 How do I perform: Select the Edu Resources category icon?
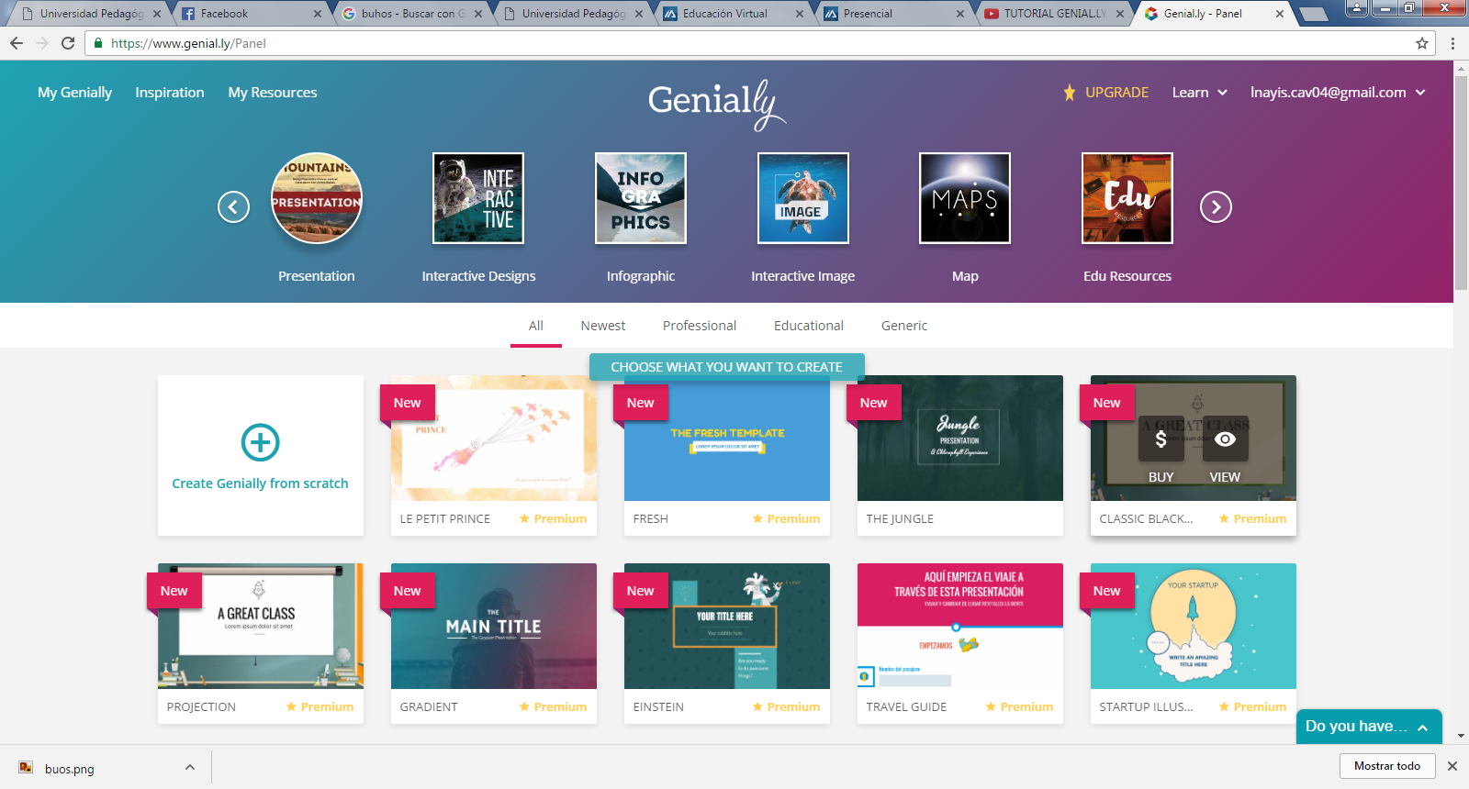[x=1127, y=198]
